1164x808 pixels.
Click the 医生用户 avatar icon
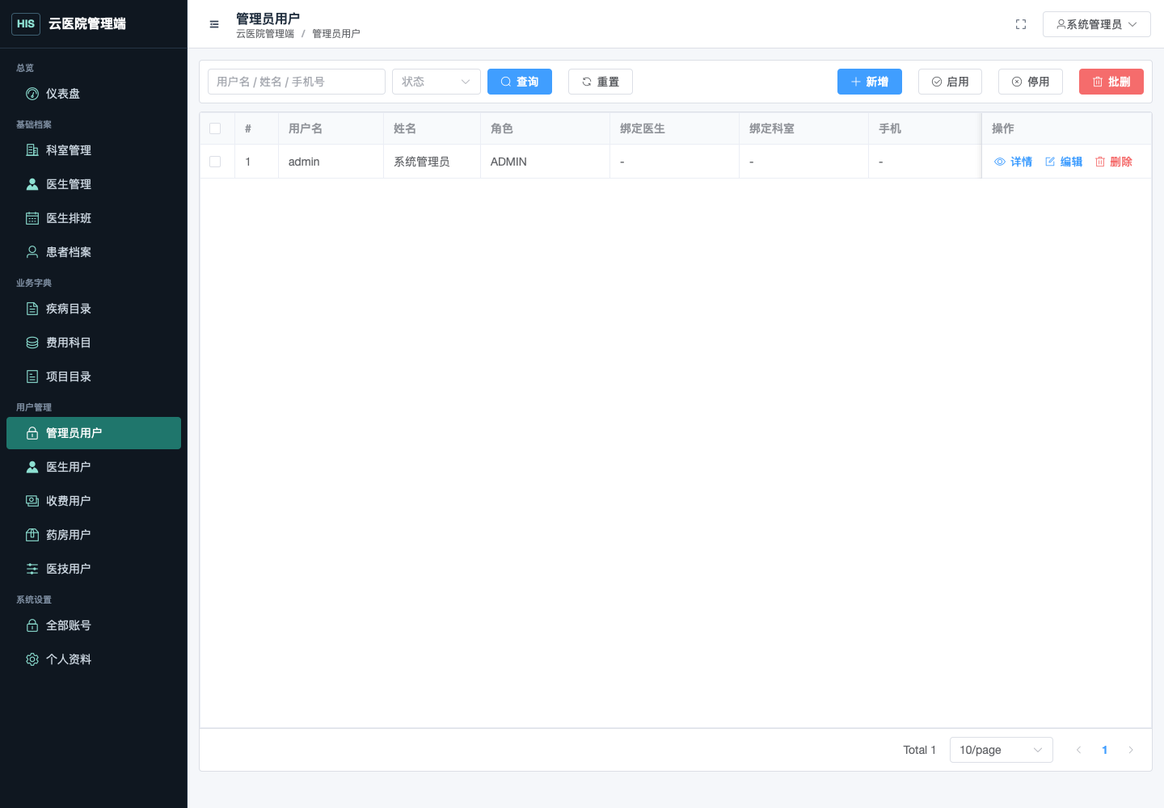click(x=32, y=467)
